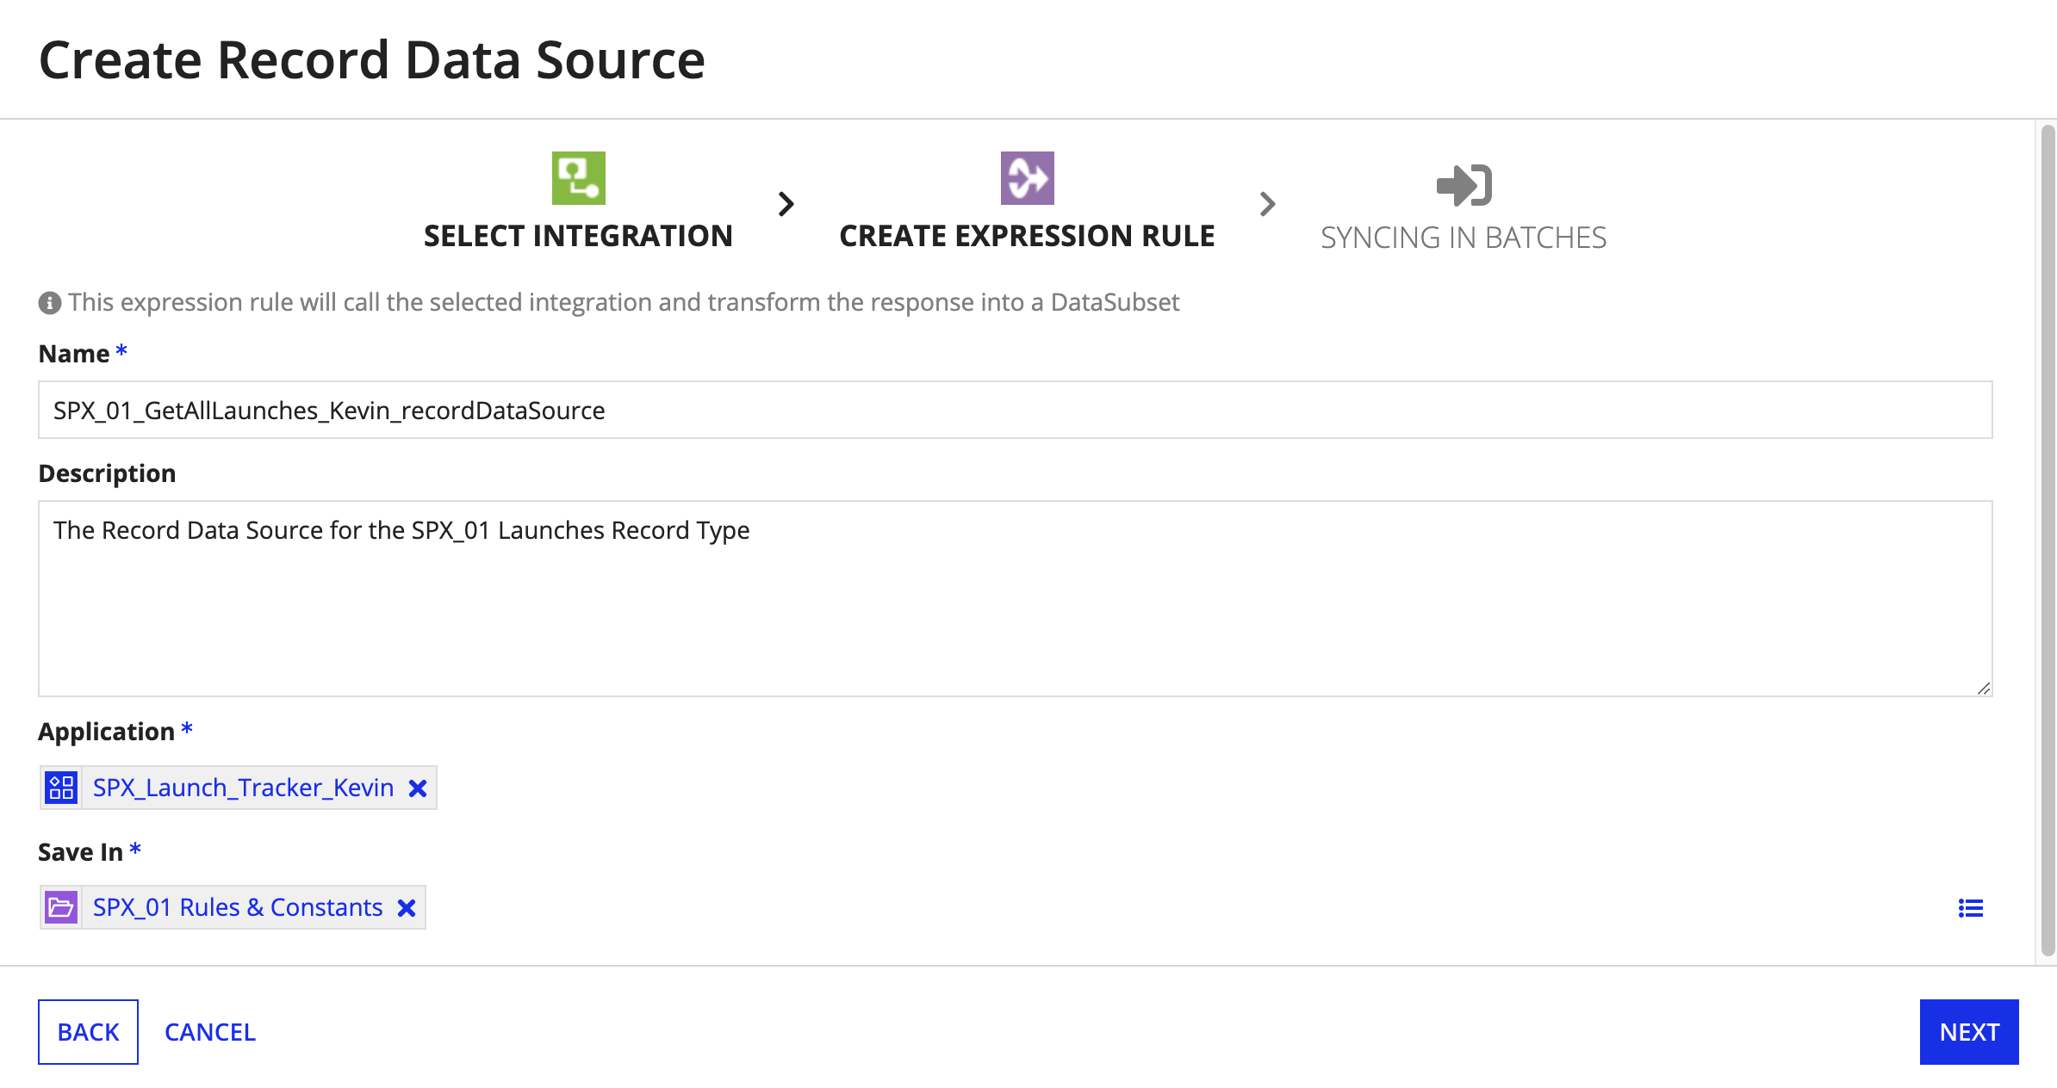
Task: Click the info icon beside expression rule hint
Action: 50,303
